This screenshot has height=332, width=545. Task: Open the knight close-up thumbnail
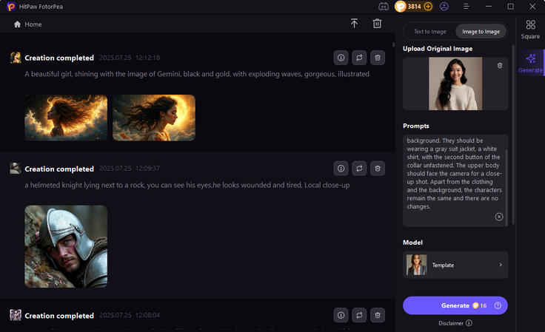click(66, 246)
